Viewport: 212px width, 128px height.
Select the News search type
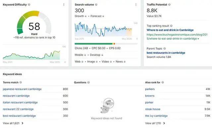coord(119,62)
